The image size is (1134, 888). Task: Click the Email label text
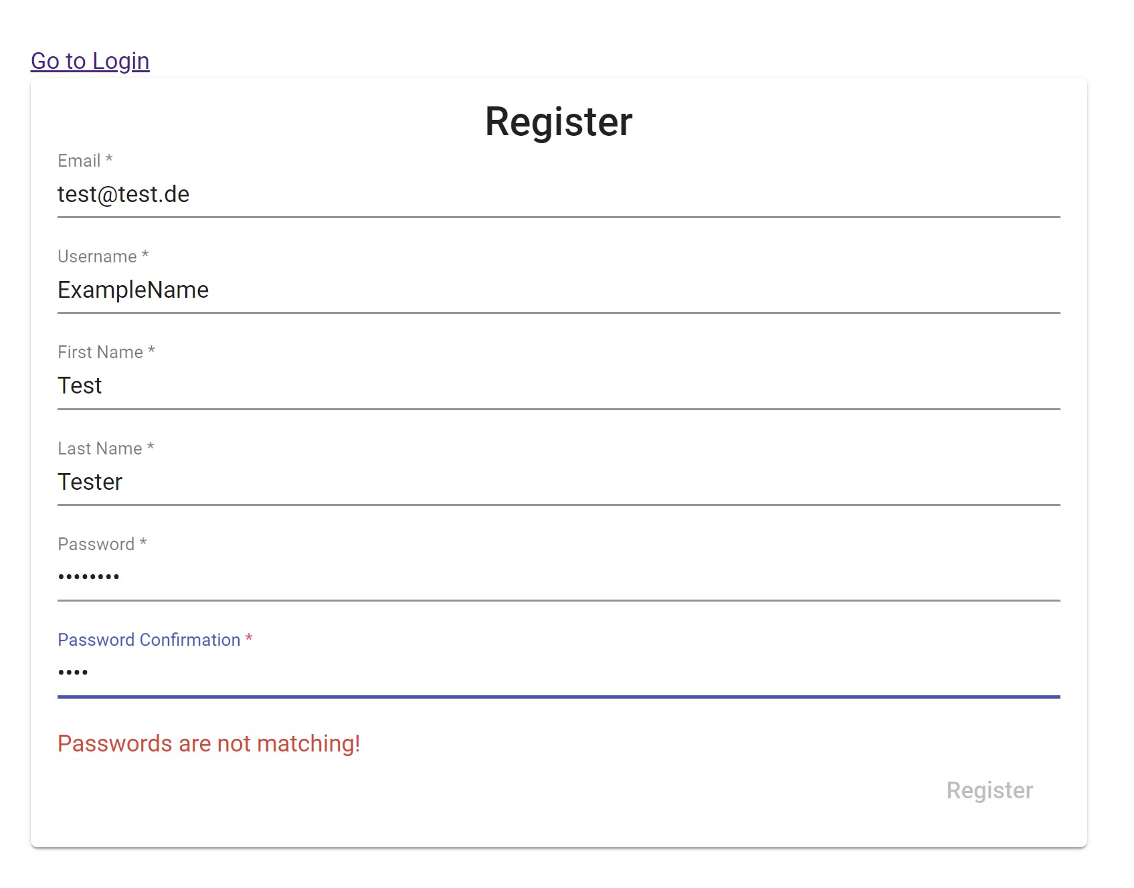point(79,161)
